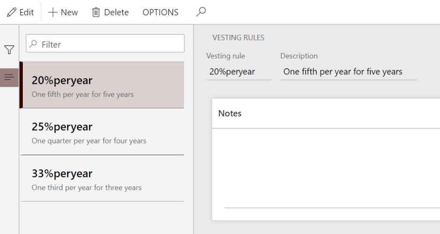The width and height of the screenshot is (440, 234).
Task: Click 'One quarter per year for four years'
Action: point(89,141)
